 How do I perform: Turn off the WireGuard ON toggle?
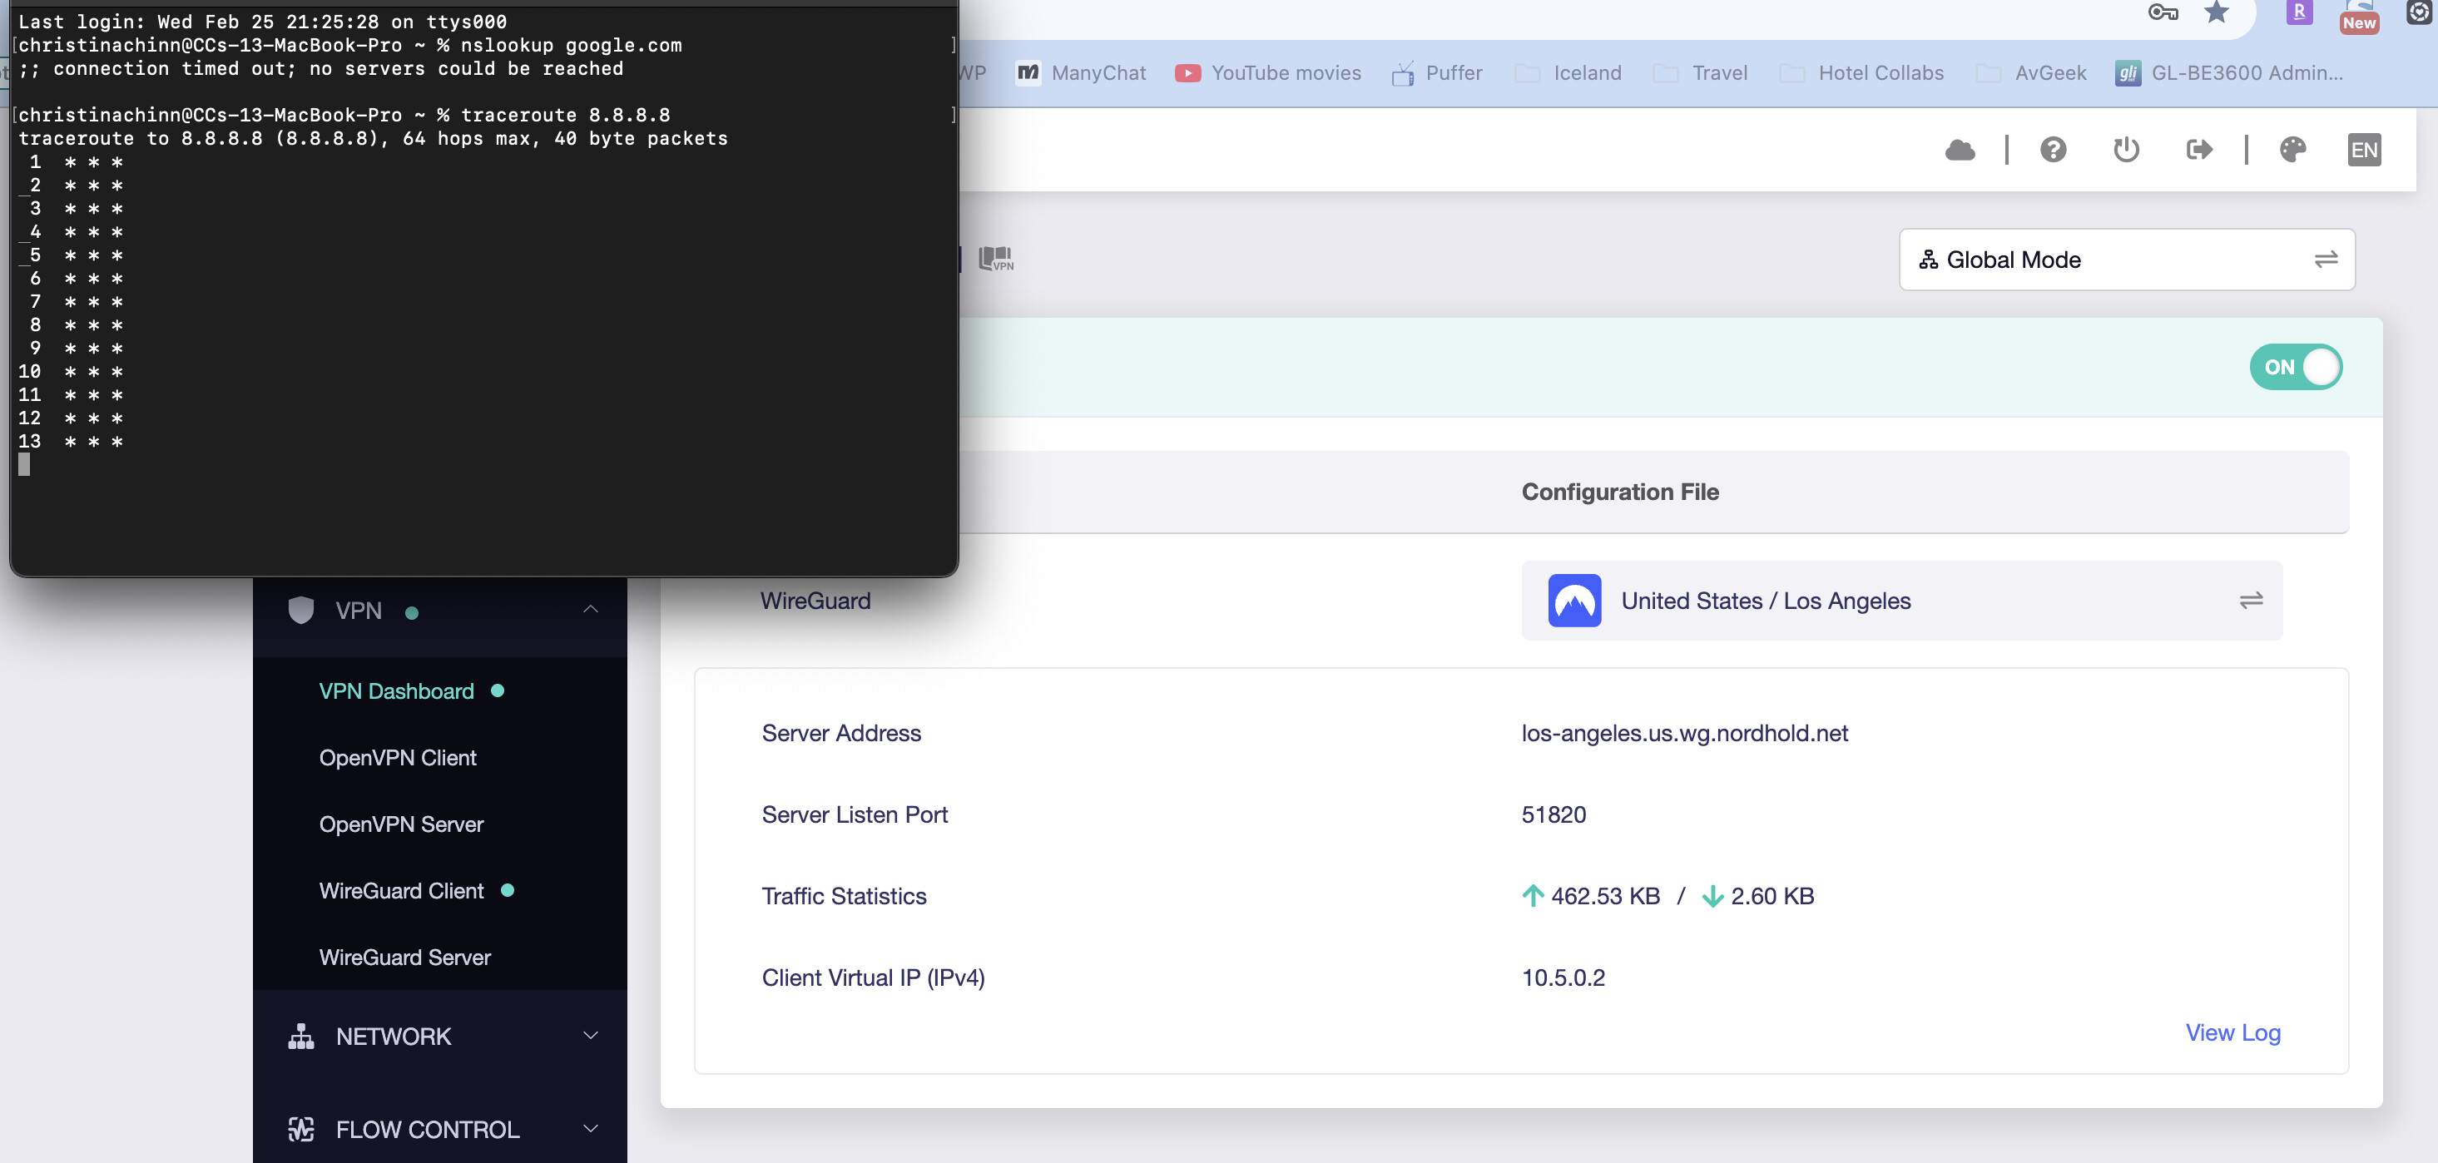2295,367
